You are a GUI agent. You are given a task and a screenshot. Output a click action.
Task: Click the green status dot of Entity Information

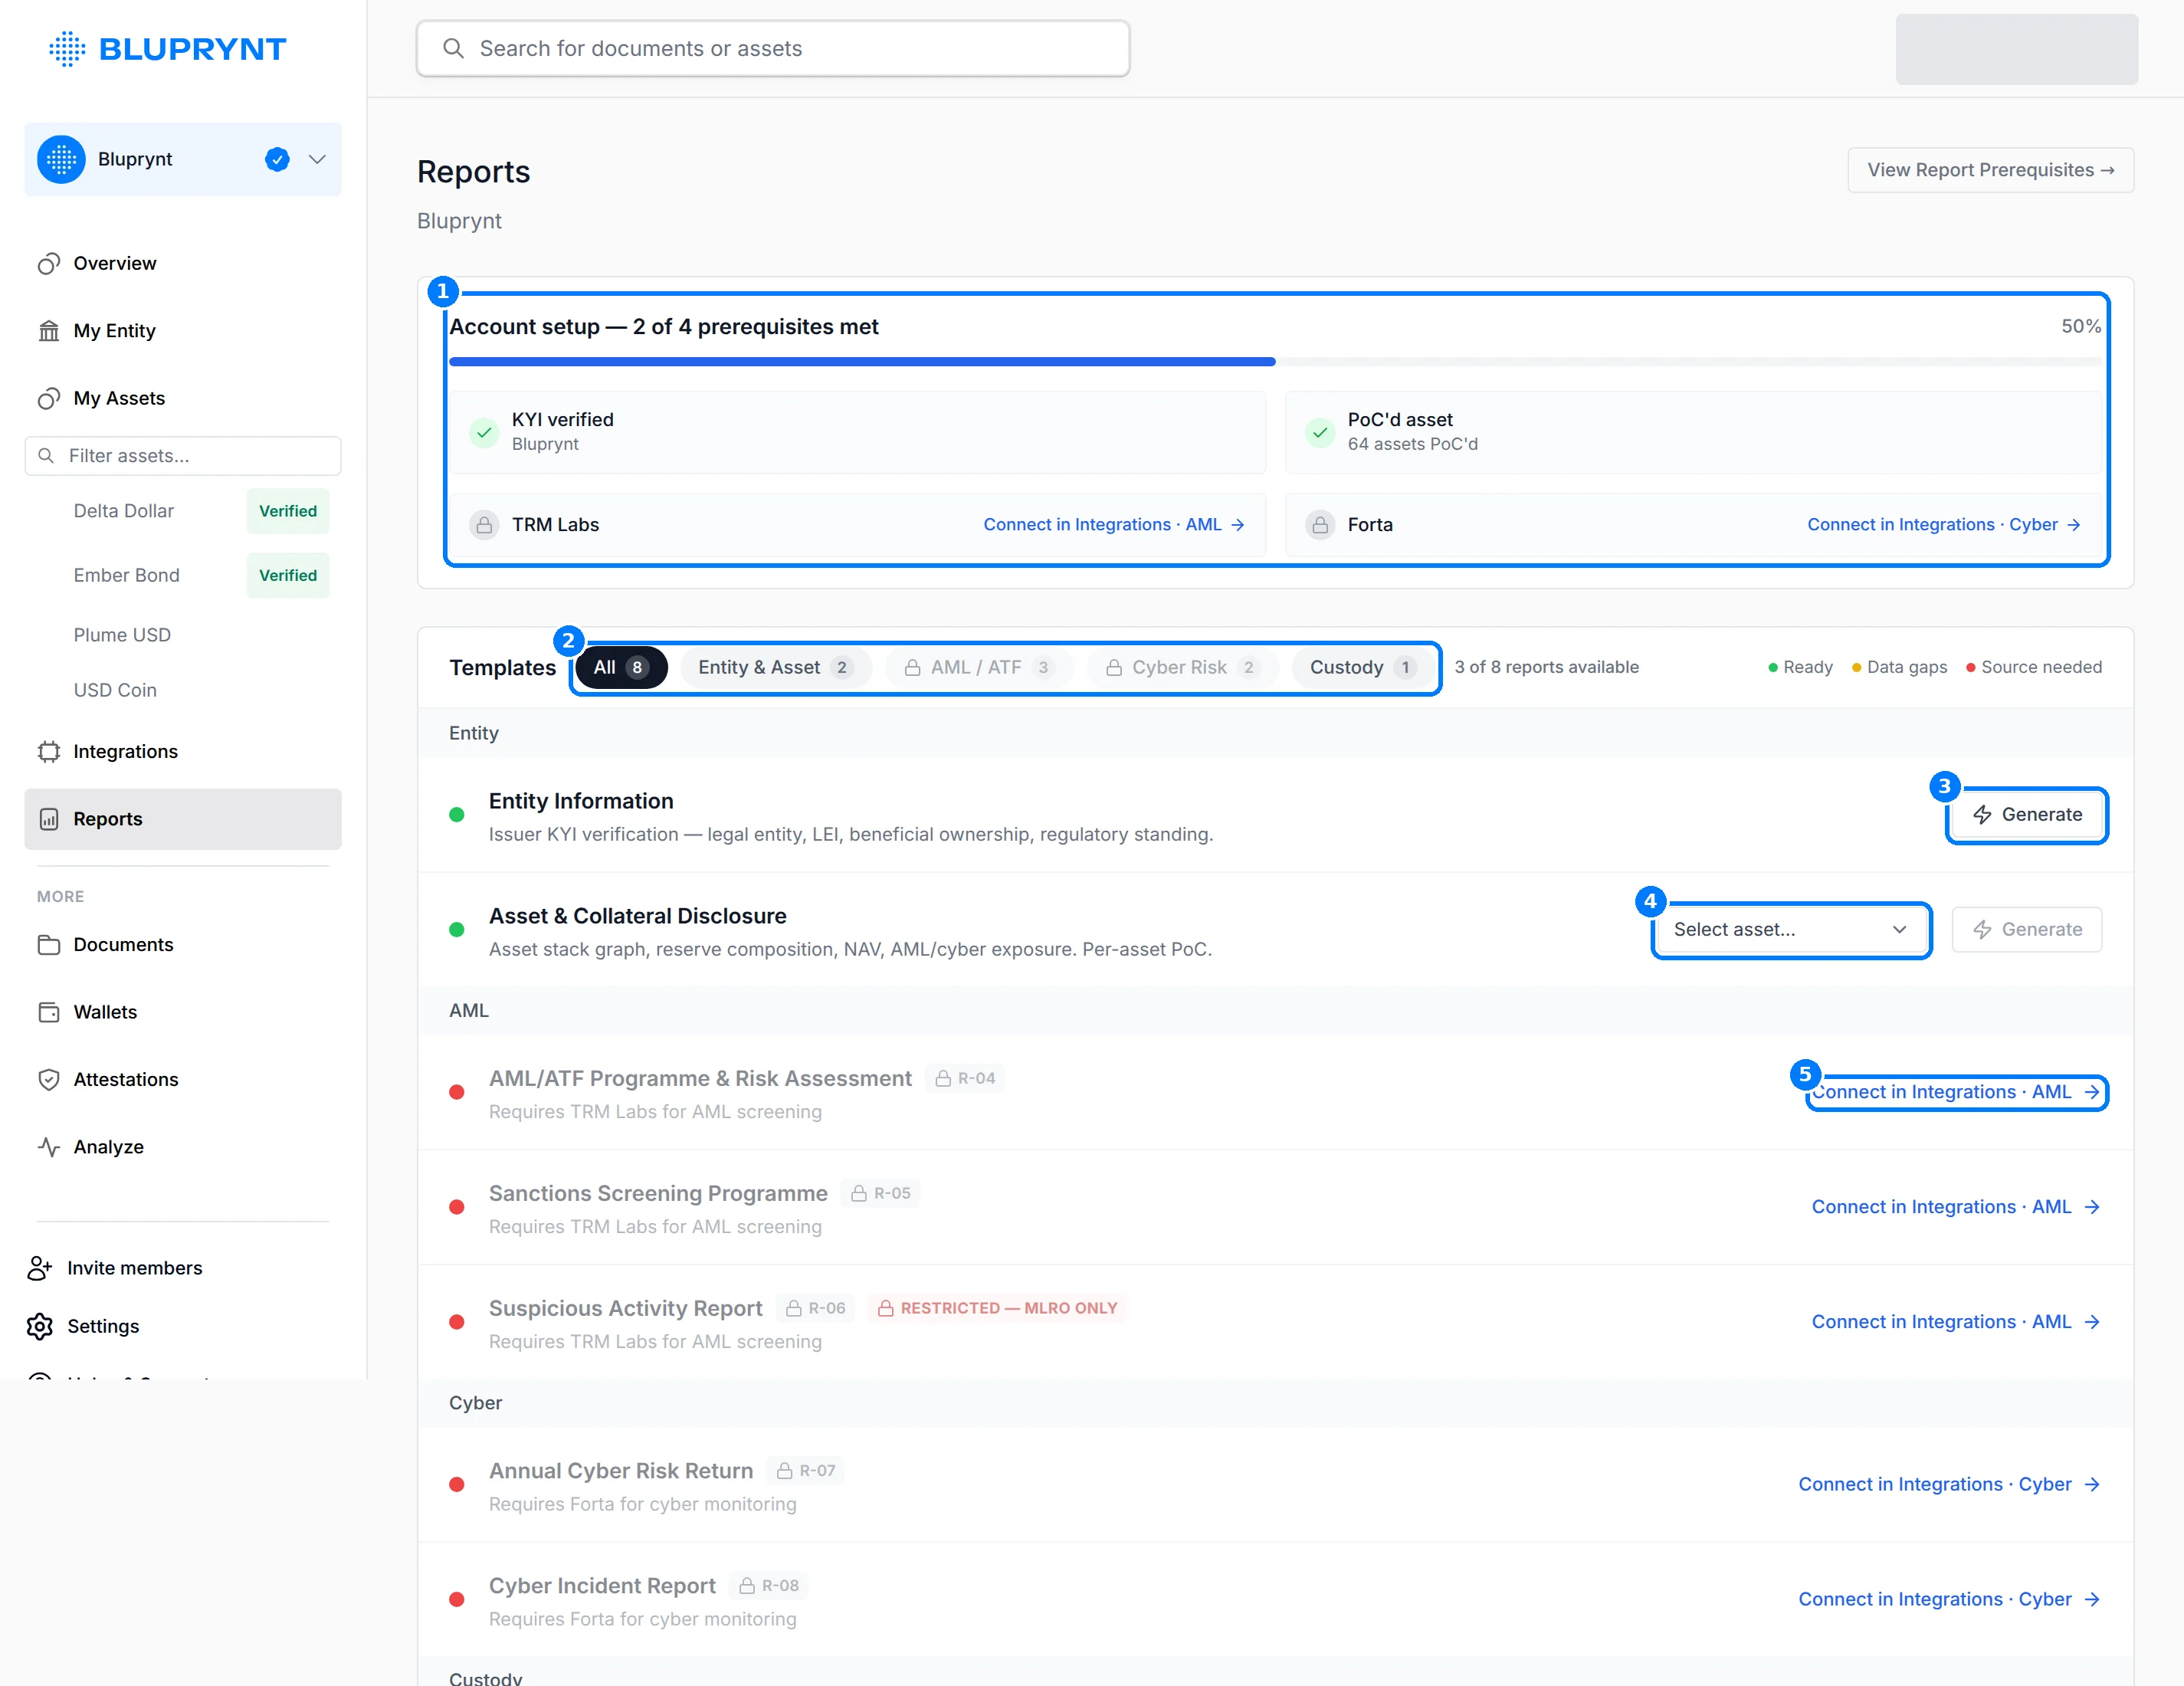457,815
